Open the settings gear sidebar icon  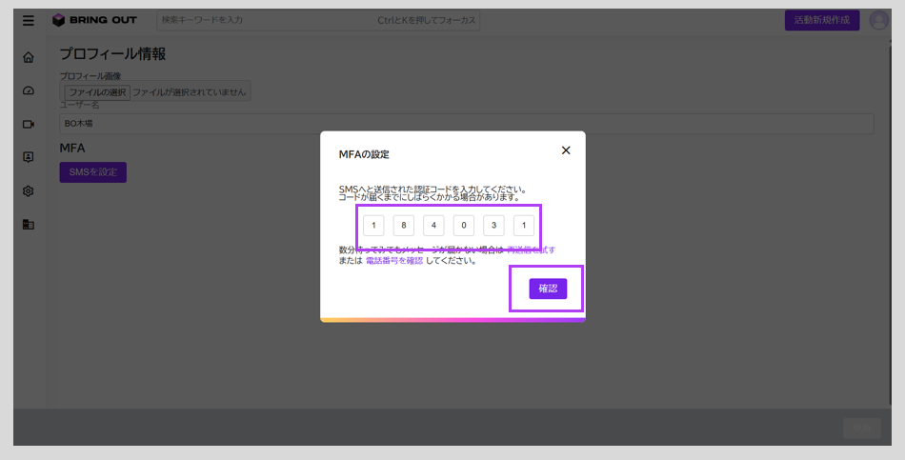[x=29, y=191]
